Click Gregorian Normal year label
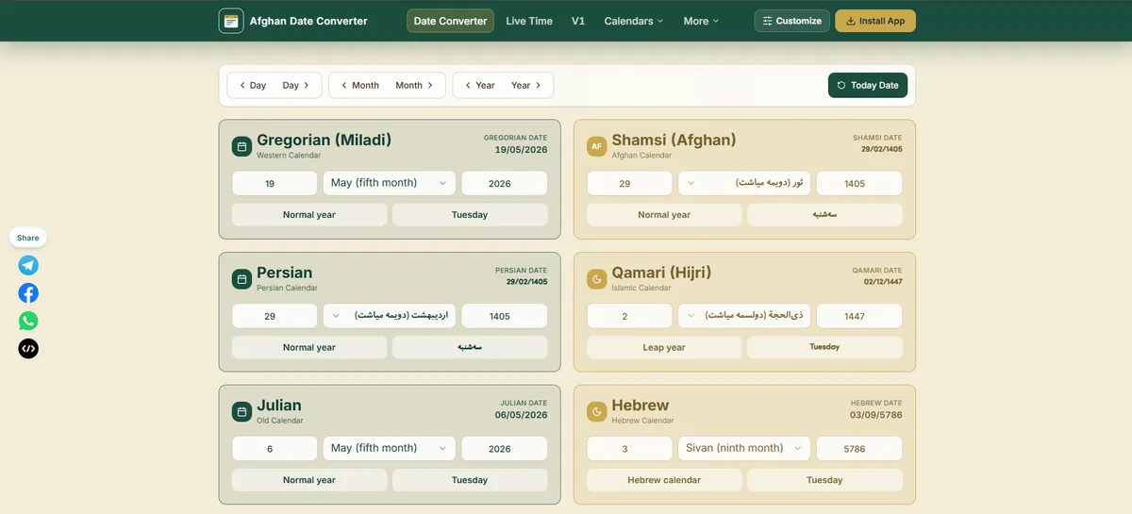The height and width of the screenshot is (514, 1132). click(309, 215)
